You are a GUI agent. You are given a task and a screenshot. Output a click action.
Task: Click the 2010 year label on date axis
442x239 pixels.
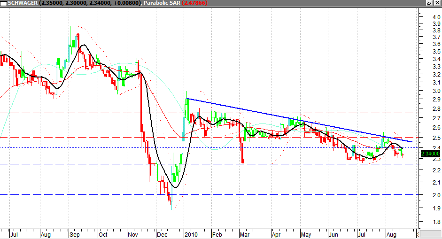191,234
